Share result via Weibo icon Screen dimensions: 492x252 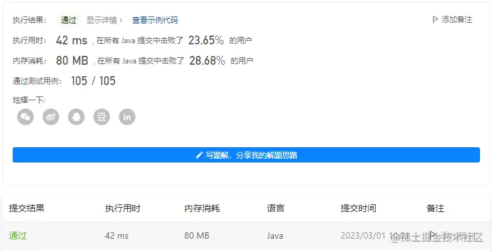(x=51, y=117)
